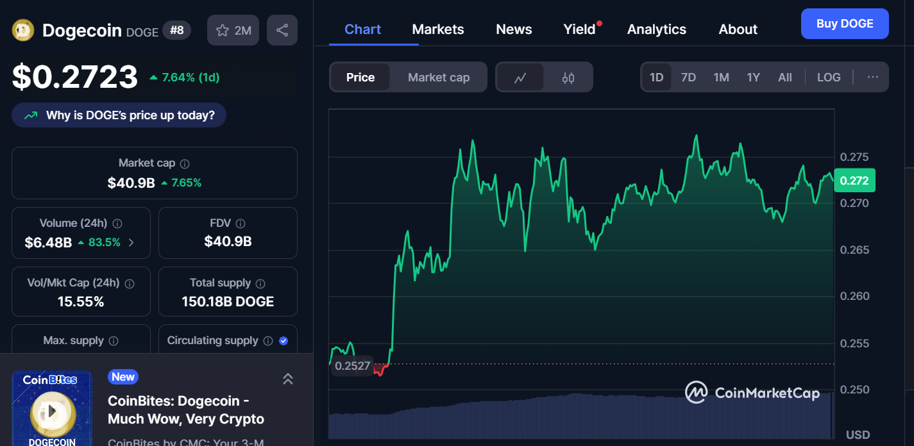This screenshot has width=914, height=446.
Task: Open the share icon button
Action: tap(282, 30)
